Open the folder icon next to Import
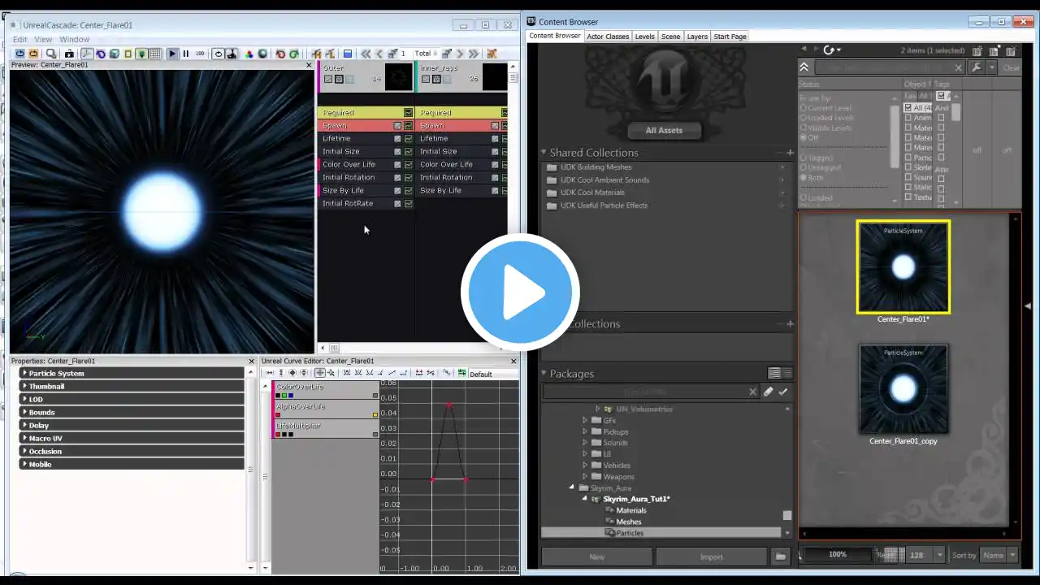 (x=780, y=557)
